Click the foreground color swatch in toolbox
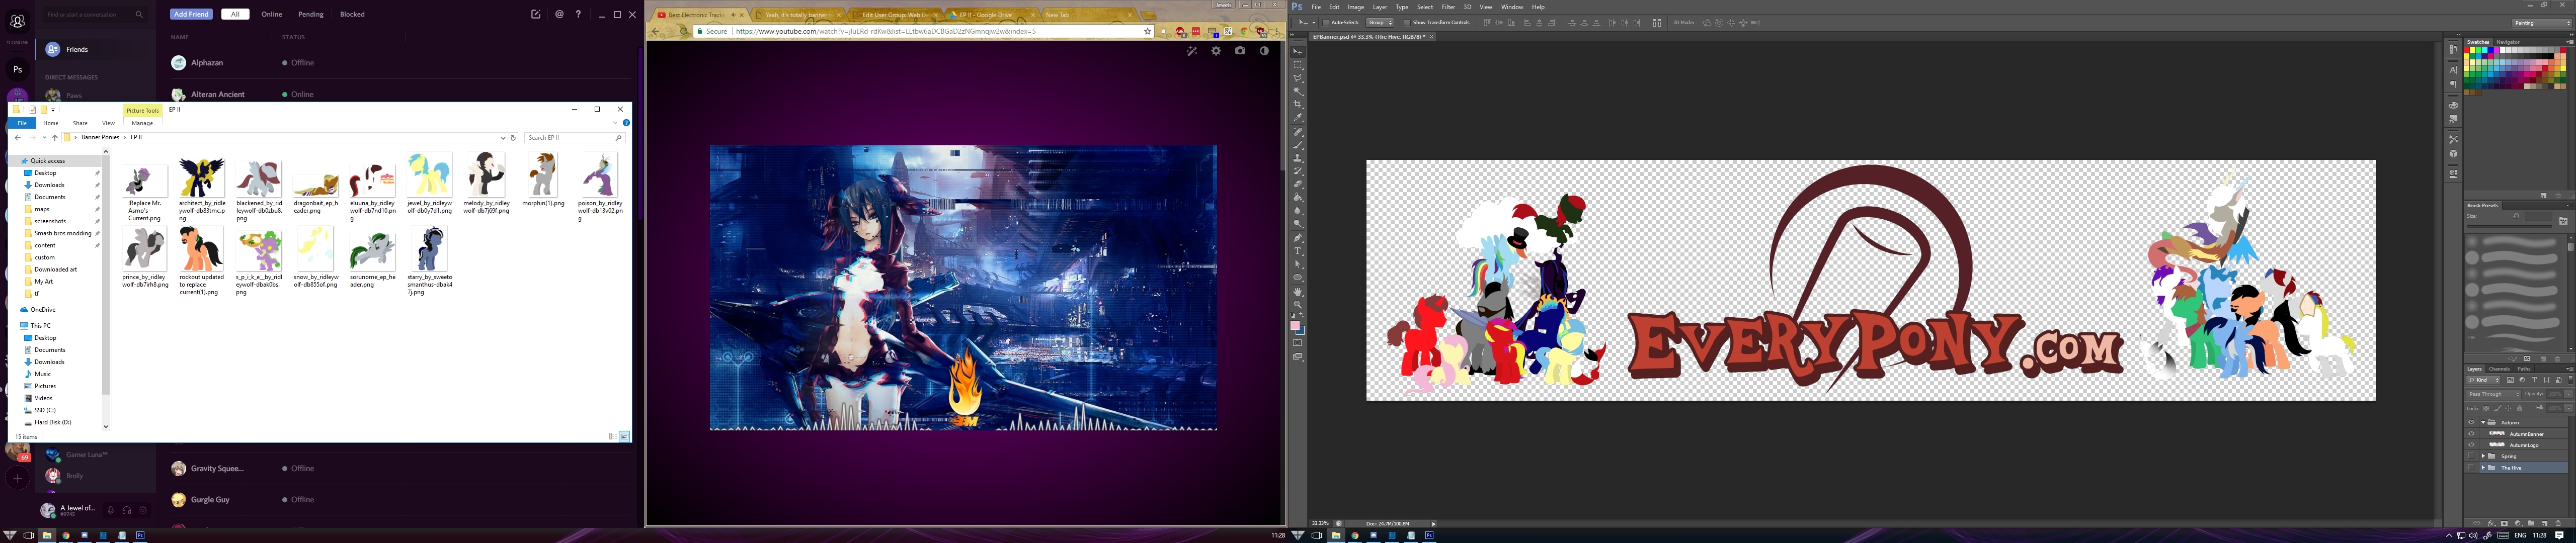 pos(1295,325)
